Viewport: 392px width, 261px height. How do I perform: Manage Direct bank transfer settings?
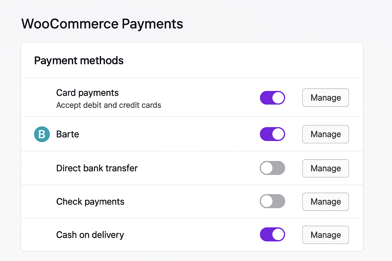325,168
